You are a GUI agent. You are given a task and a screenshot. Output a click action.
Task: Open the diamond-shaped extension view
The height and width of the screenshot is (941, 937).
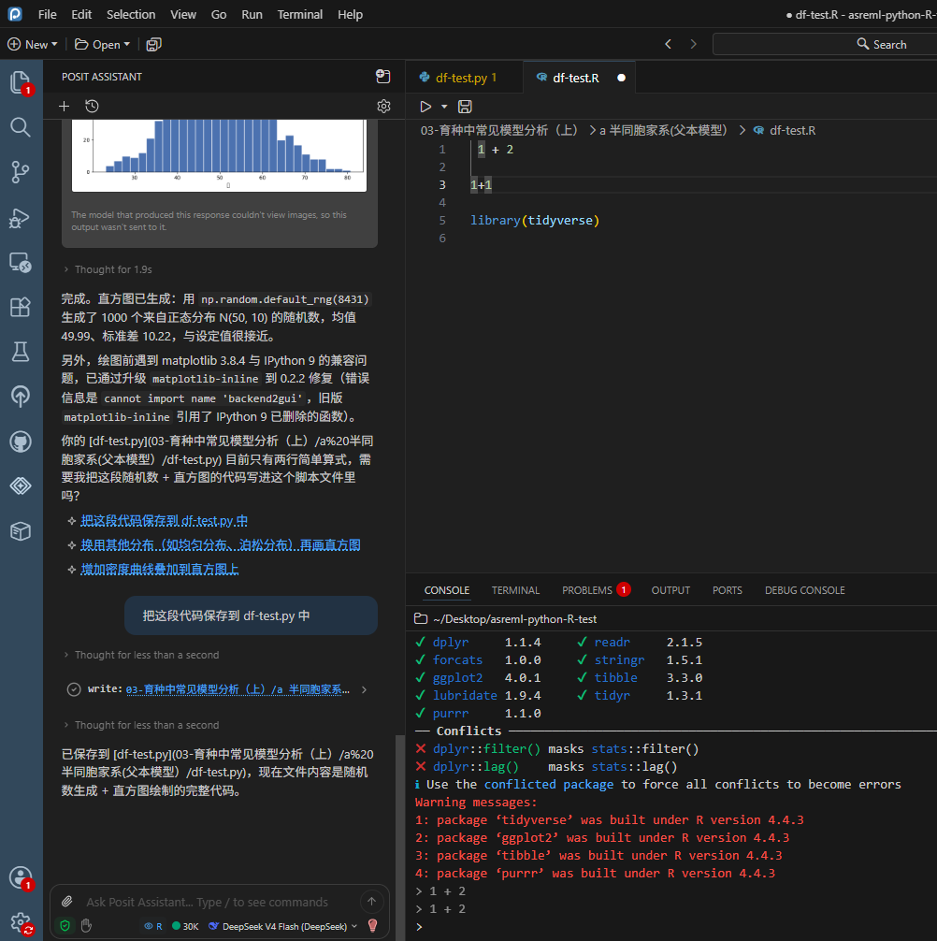coord(21,486)
